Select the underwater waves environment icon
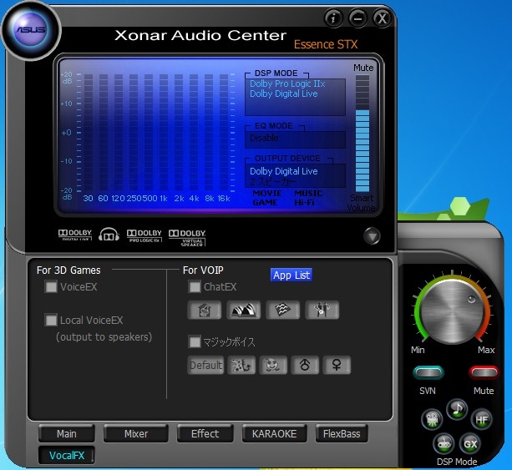Image resolution: width=512 pixels, height=470 pixels. 283,310
